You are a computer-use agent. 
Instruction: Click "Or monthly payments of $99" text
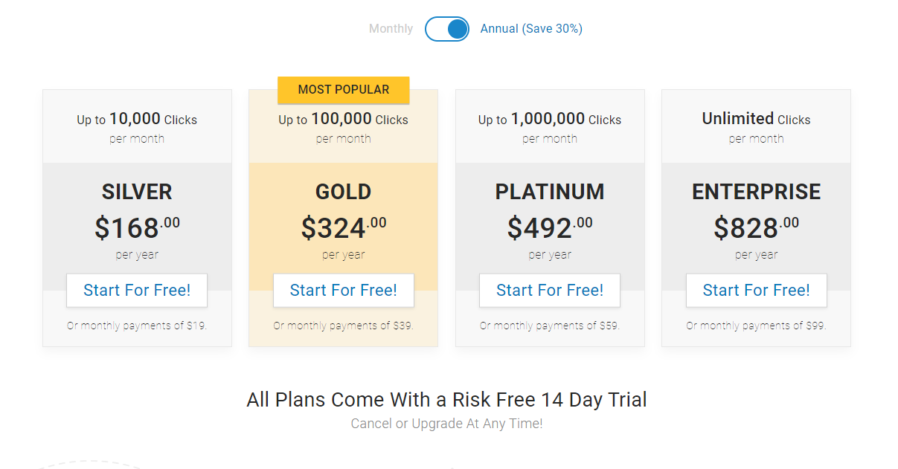(x=757, y=326)
